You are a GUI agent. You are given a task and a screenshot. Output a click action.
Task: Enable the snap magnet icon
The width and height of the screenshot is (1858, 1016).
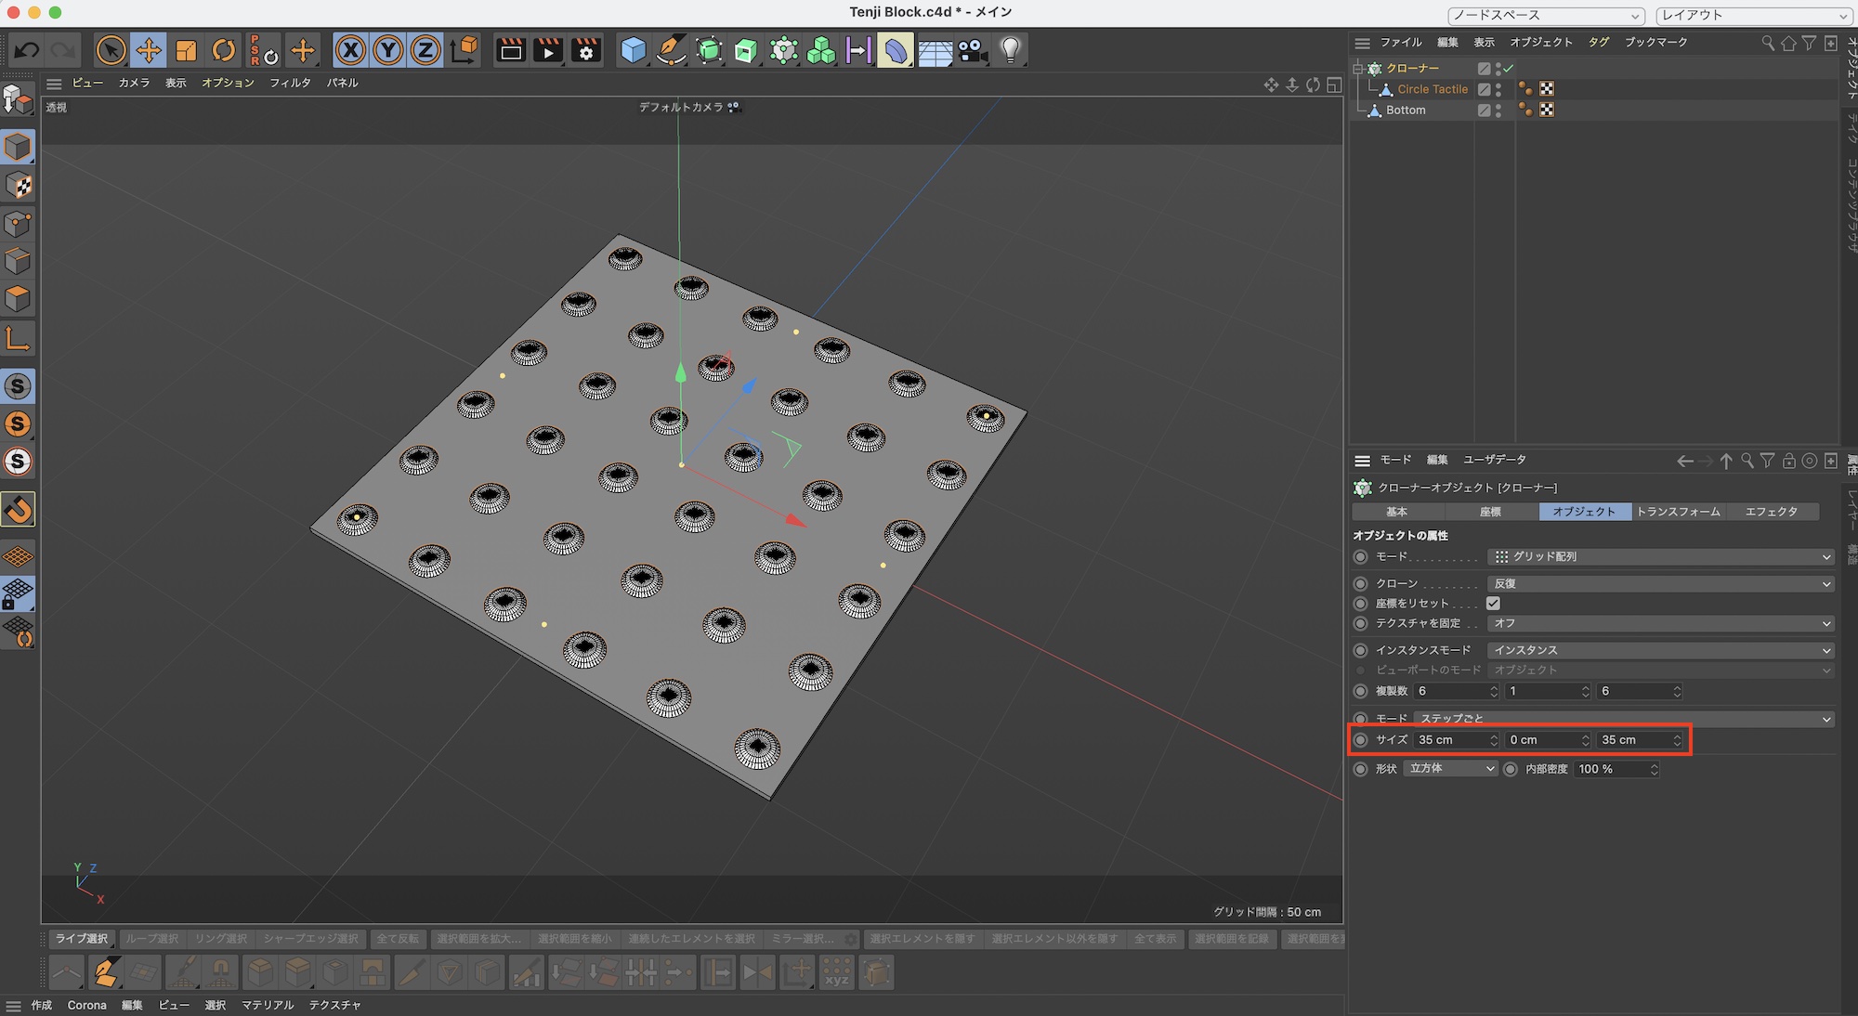click(x=18, y=509)
